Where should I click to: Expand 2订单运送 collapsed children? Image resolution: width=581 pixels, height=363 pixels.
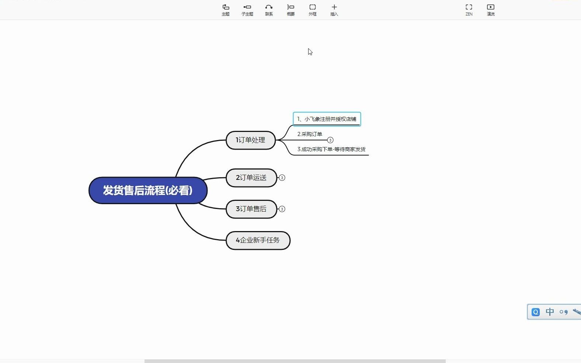click(282, 178)
